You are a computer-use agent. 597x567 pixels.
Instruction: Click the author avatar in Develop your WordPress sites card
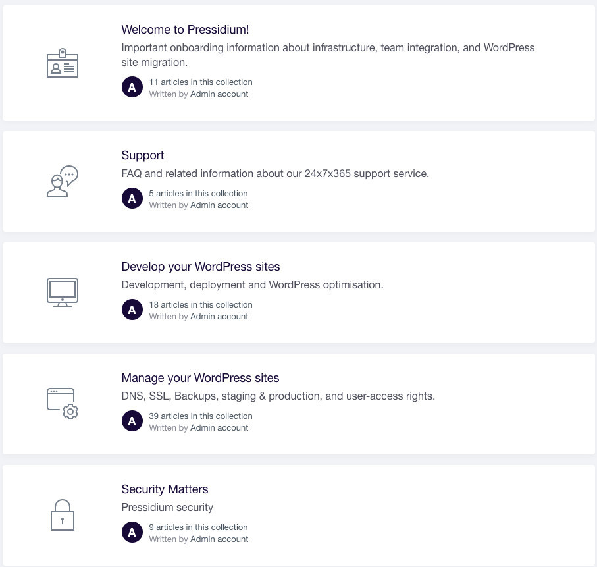click(x=132, y=310)
